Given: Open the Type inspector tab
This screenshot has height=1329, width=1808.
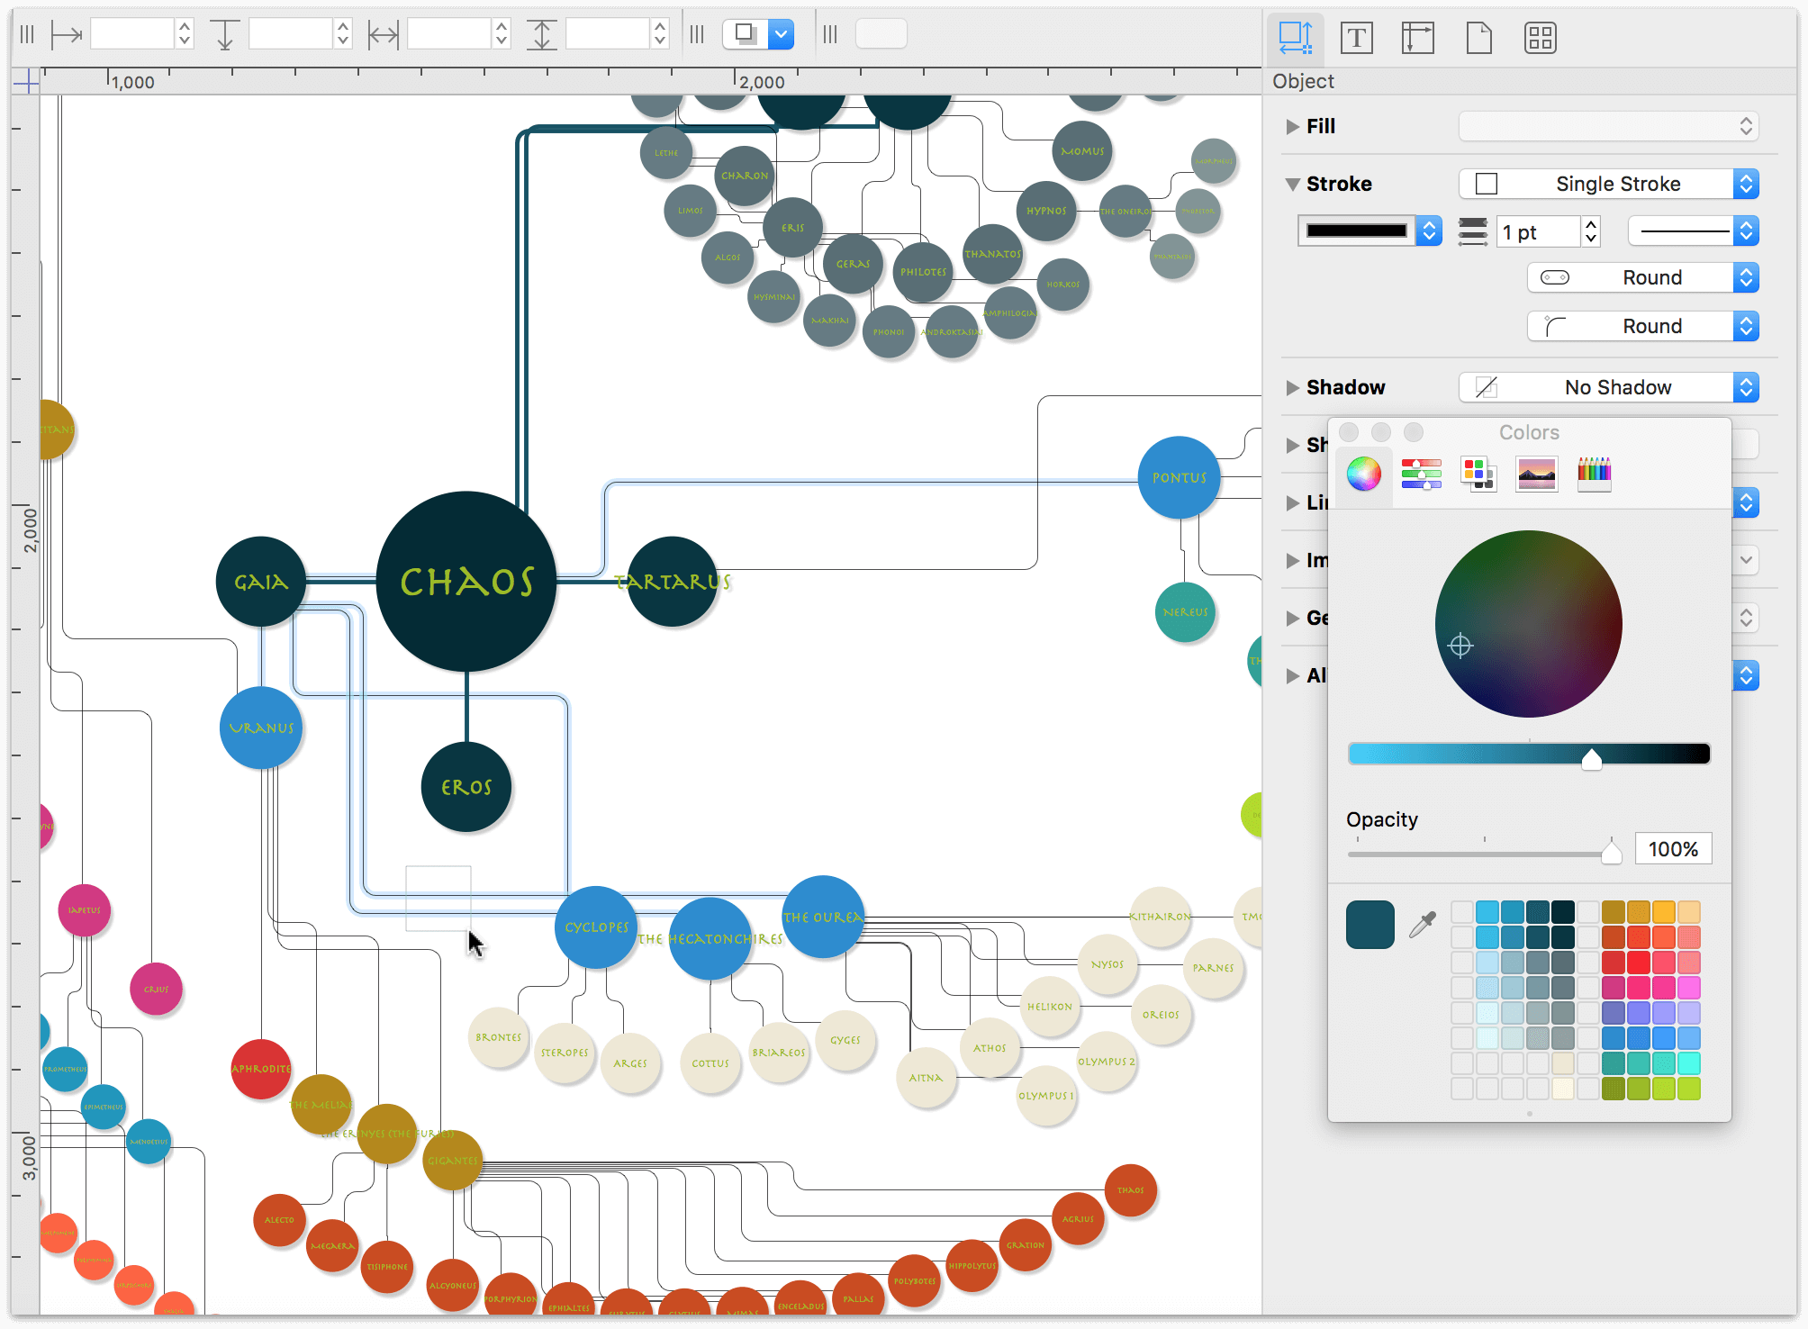Looking at the screenshot, I should pyautogui.click(x=1356, y=38).
